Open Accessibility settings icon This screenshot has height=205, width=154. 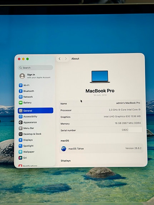21,117
